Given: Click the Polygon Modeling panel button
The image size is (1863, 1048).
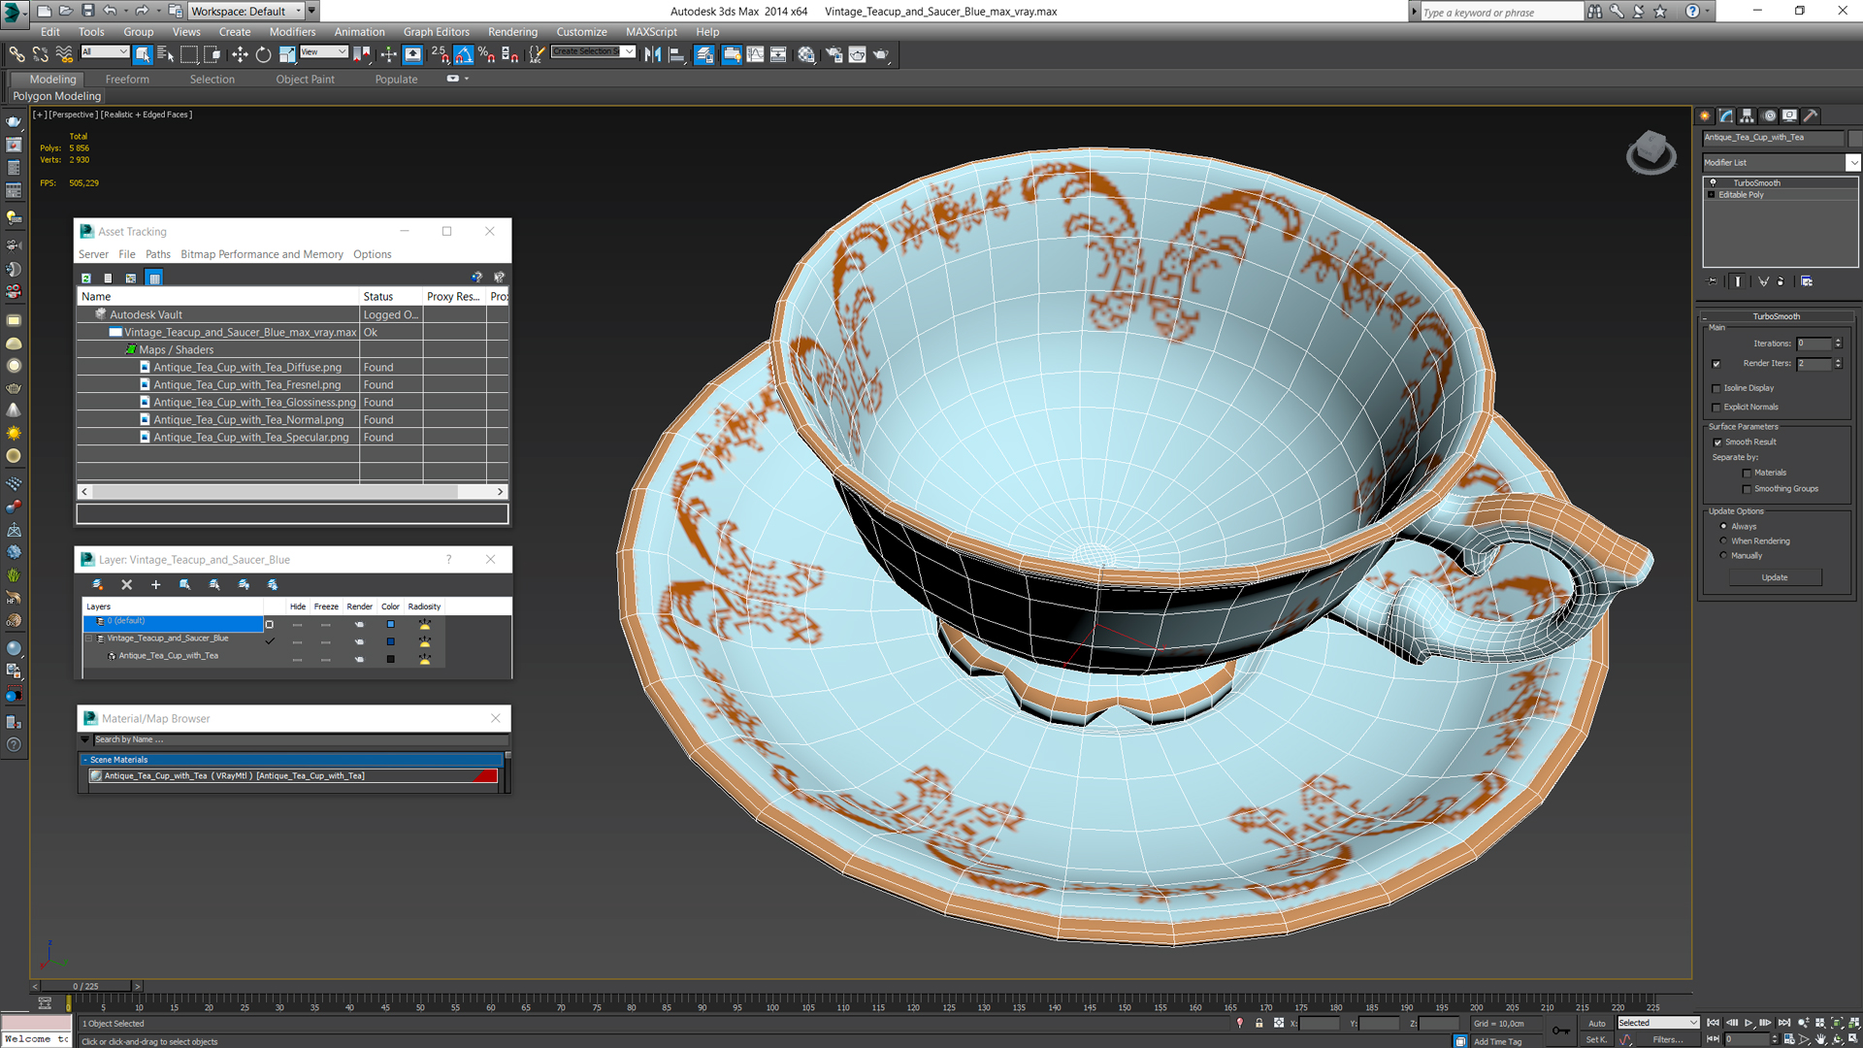Looking at the screenshot, I should pos(57,96).
